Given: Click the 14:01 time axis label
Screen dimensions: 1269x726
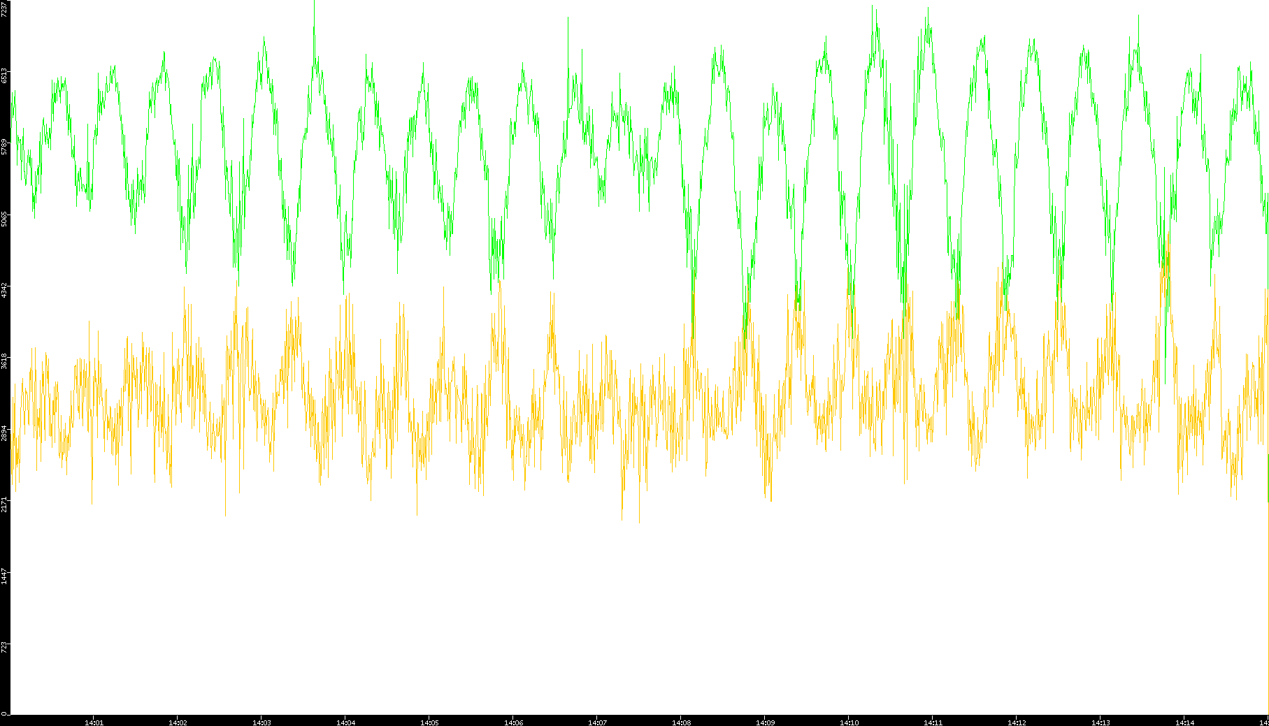Looking at the screenshot, I should (x=94, y=722).
